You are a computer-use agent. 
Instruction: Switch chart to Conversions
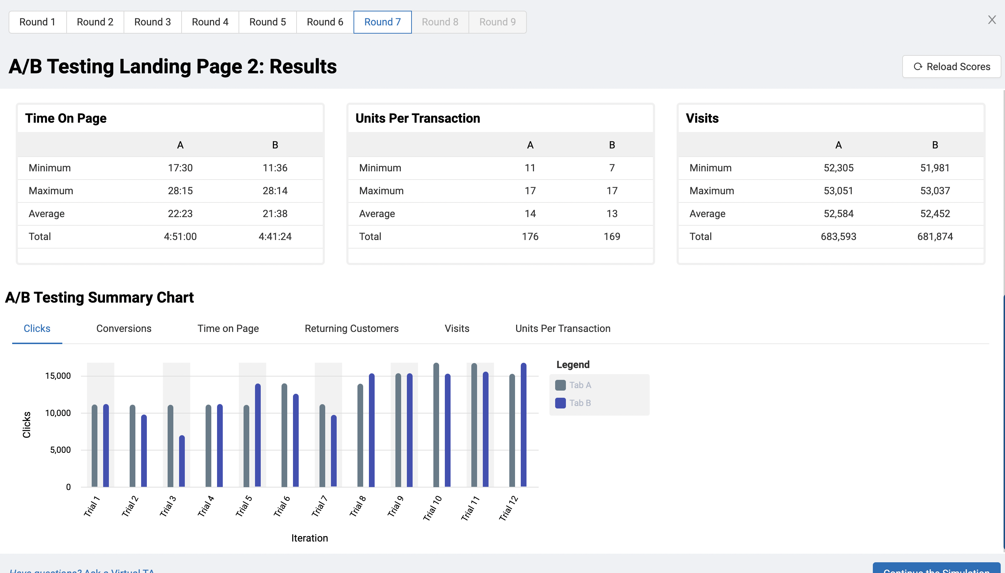124,329
